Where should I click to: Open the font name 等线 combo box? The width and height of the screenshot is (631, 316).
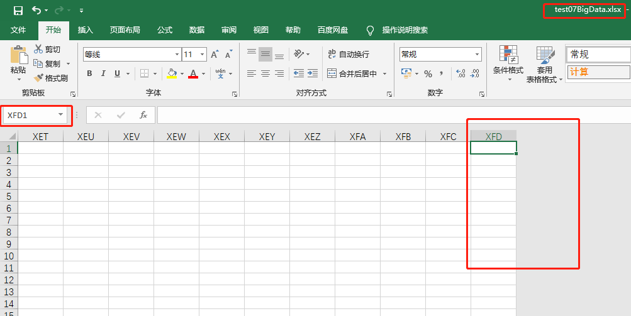point(132,54)
